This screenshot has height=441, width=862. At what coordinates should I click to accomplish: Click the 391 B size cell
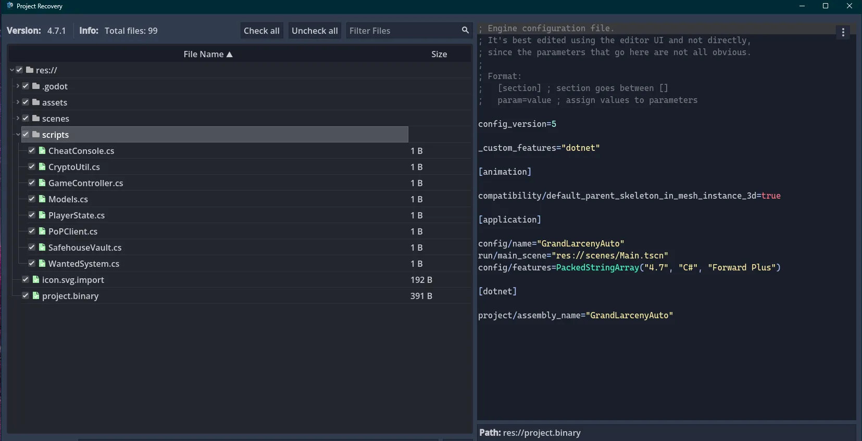tap(421, 296)
